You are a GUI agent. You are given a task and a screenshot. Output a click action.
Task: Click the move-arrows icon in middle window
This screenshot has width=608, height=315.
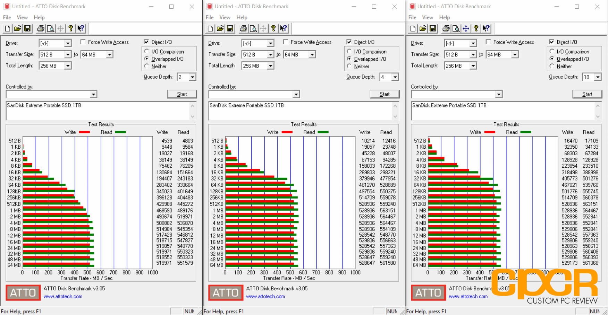[263, 28]
